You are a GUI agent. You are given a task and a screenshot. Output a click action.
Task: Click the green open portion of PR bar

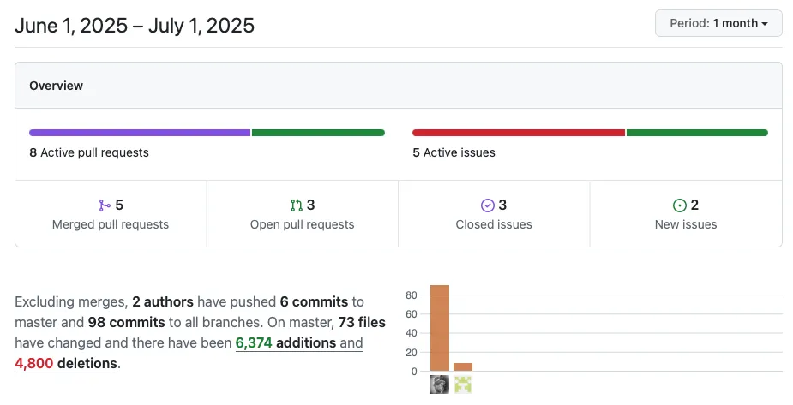coord(319,133)
